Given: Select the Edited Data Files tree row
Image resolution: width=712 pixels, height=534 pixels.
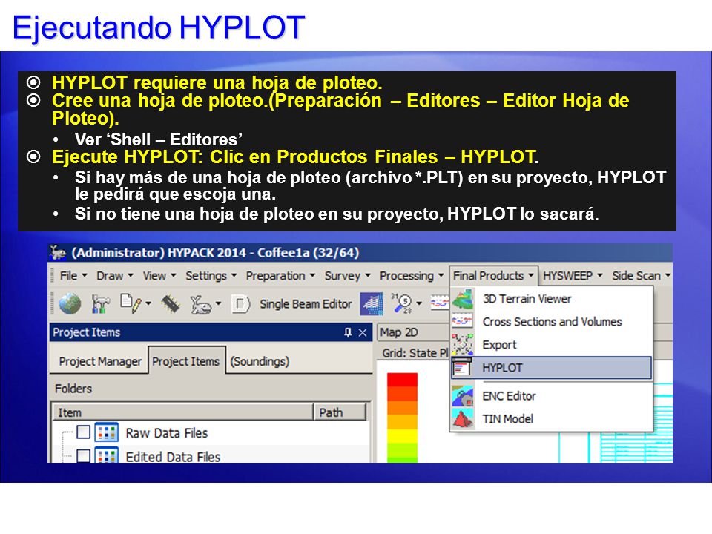Looking at the screenshot, I should point(211,455).
